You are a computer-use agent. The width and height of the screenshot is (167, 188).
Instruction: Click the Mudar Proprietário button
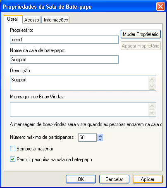141,34
